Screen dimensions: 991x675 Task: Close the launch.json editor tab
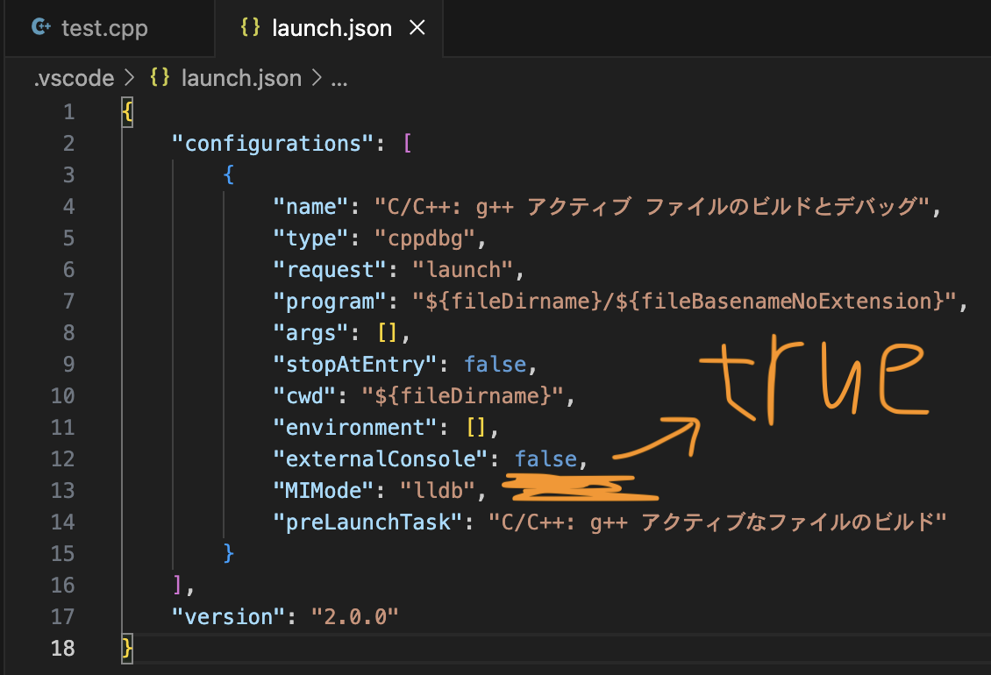coord(417,27)
